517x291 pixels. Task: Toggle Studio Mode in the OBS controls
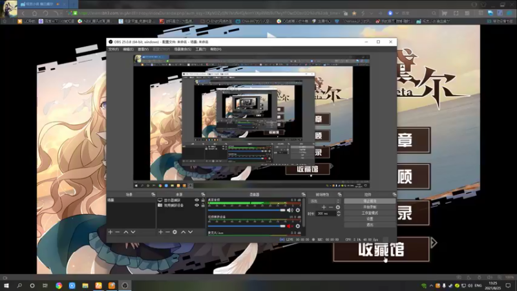tap(370, 213)
